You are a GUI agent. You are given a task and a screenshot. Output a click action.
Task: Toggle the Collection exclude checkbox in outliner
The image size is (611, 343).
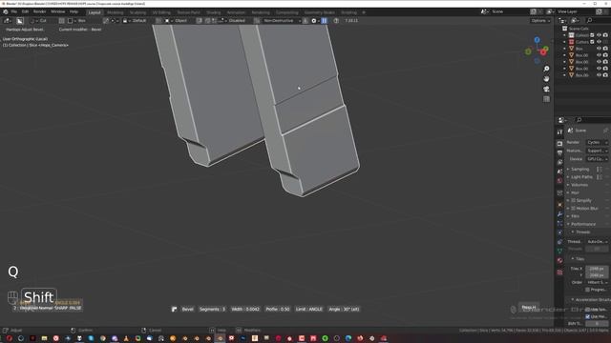click(x=592, y=35)
